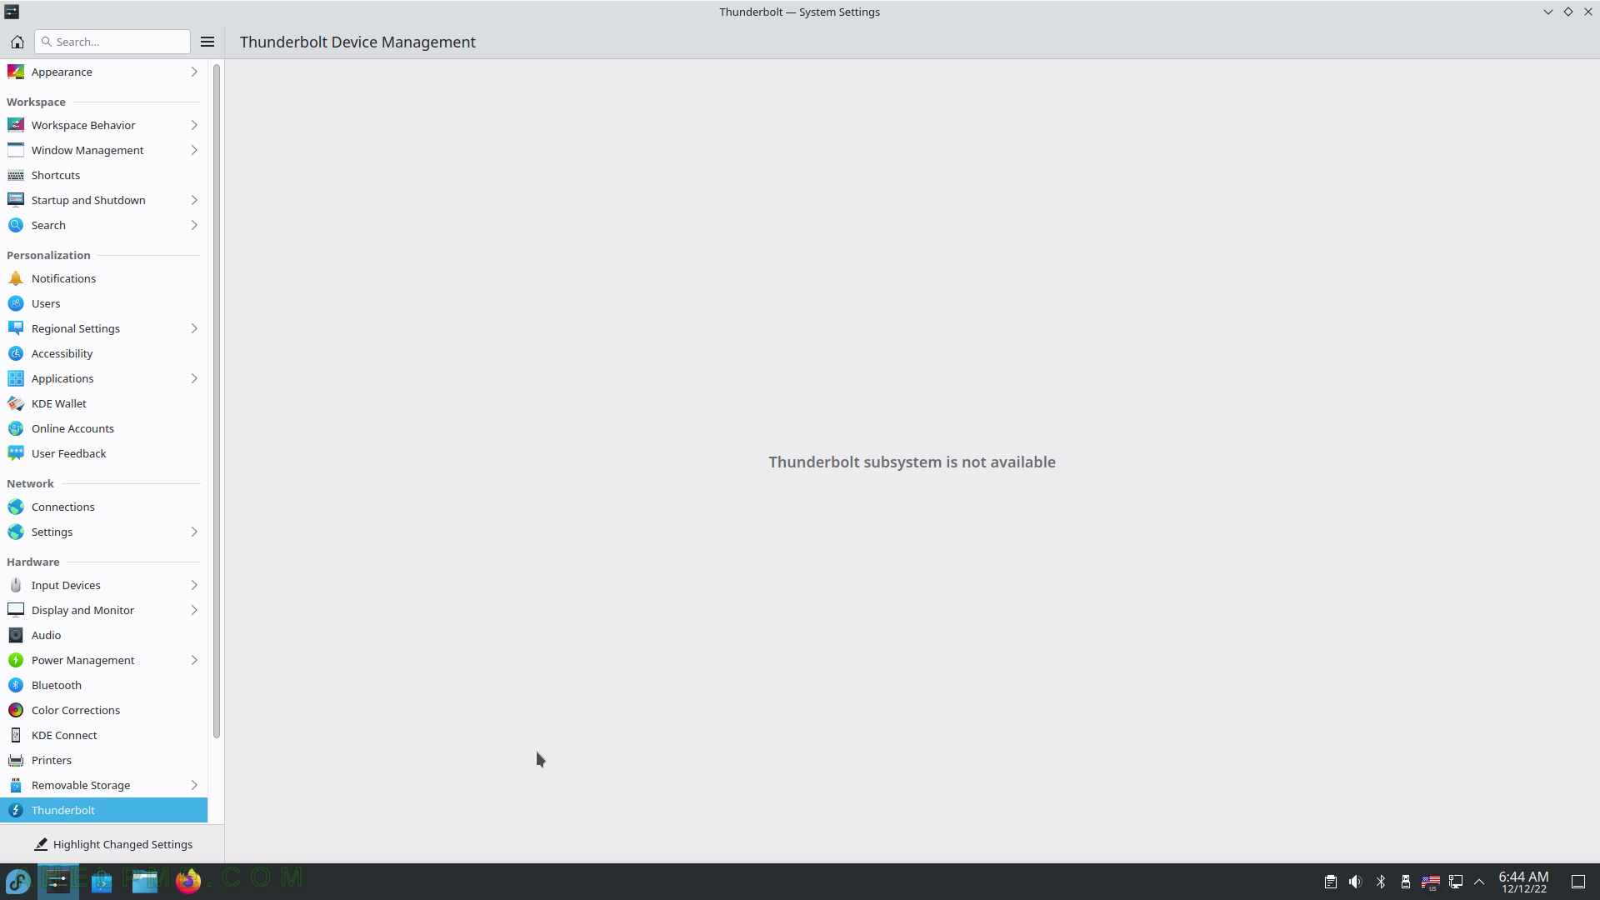Expand the Display and Monitor chevron
The width and height of the screenshot is (1600, 900).
(x=194, y=610)
